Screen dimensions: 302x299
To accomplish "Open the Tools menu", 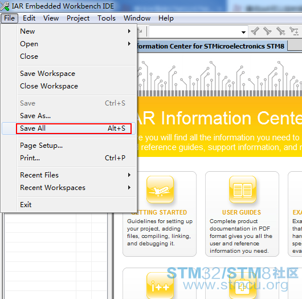I will (107, 18).
